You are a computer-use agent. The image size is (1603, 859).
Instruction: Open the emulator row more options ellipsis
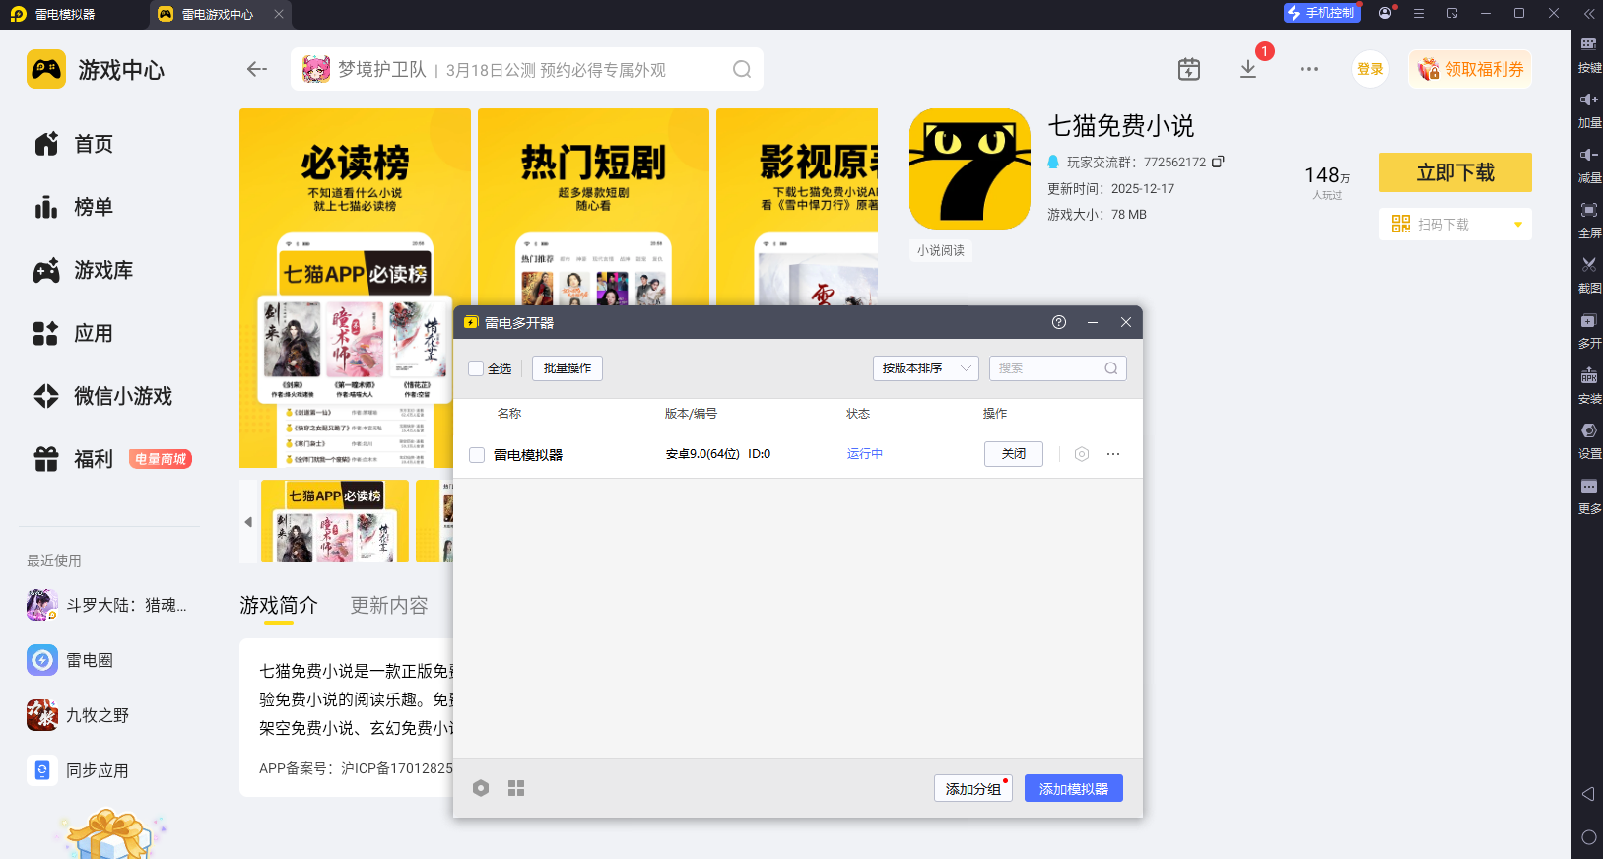(x=1113, y=454)
